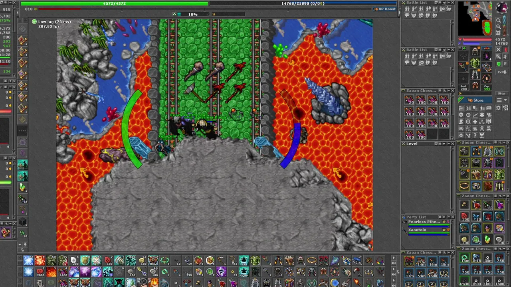The width and height of the screenshot is (511, 287).
Task: Click the XP Boost button
Action: 385,9
